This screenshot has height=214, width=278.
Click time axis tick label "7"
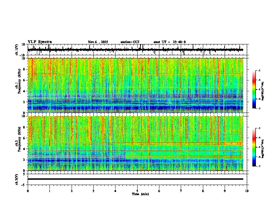(x=181, y=191)
